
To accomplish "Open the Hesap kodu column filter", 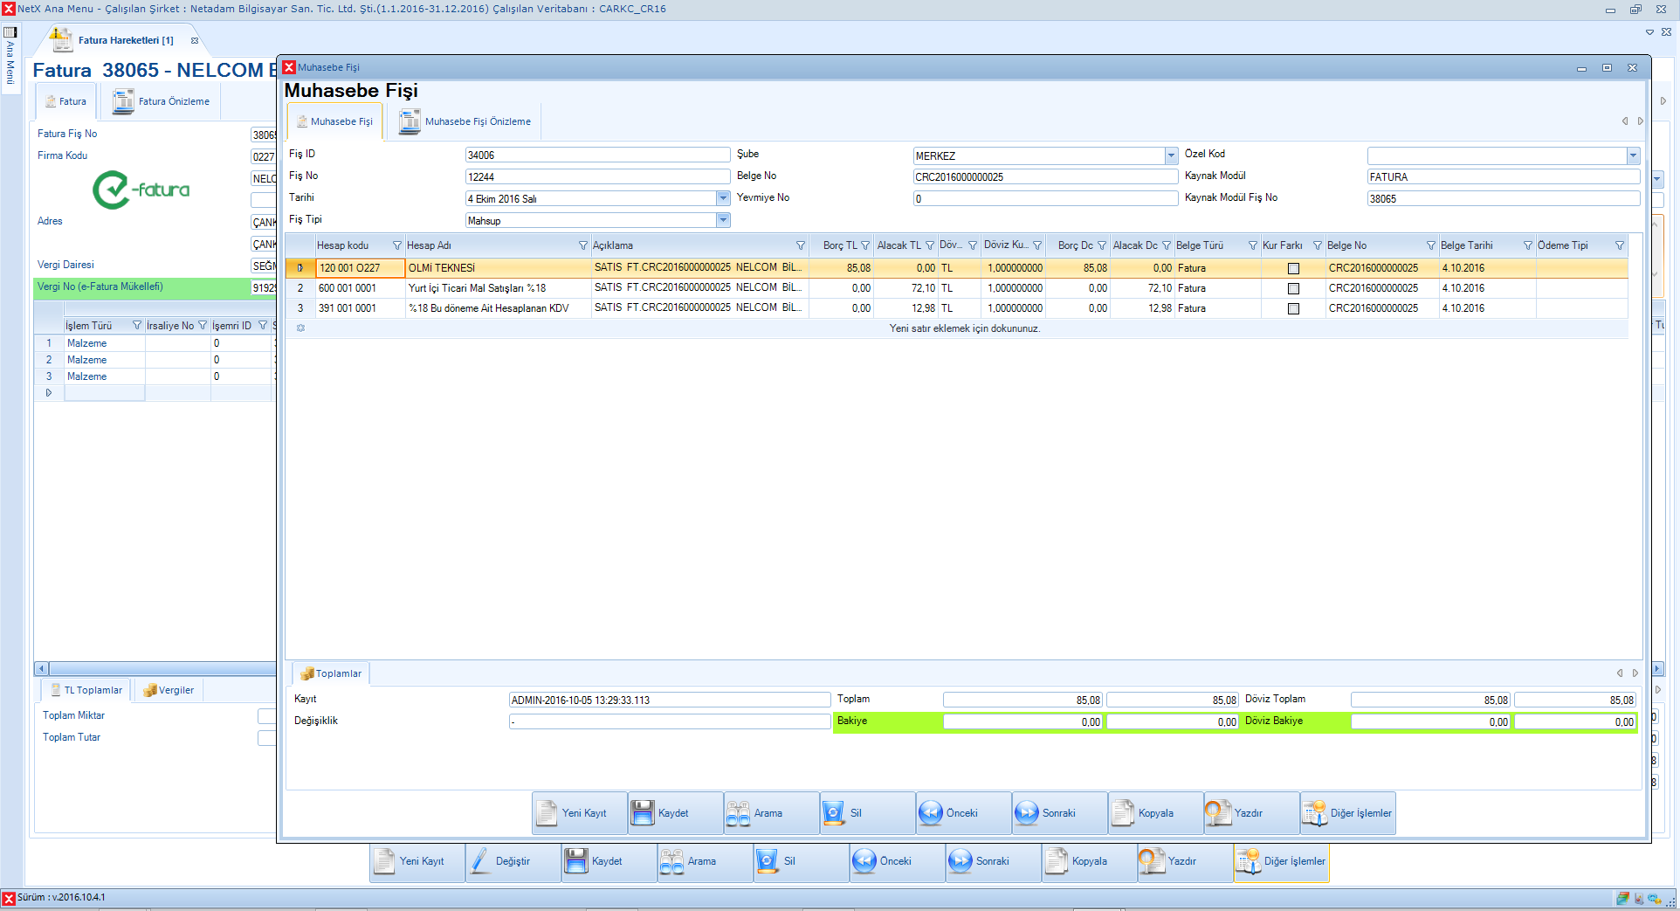I will [397, 245].
